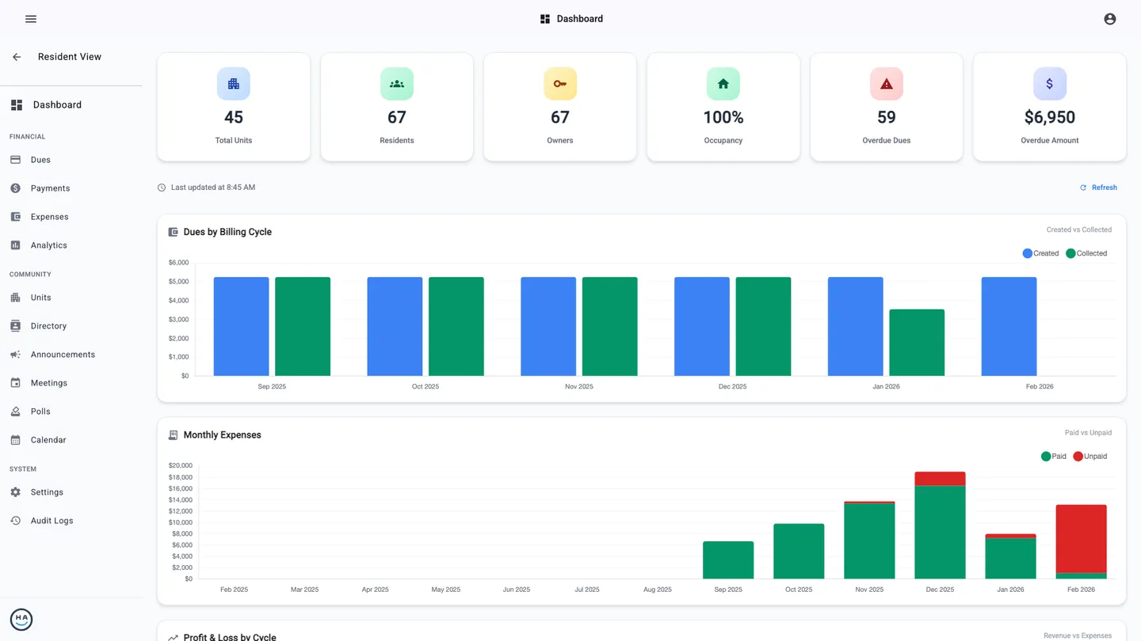The height and width of the screenshot is (641, 1141).
Task: Click the Created vs Collected caption
Action: (1079, 230)
